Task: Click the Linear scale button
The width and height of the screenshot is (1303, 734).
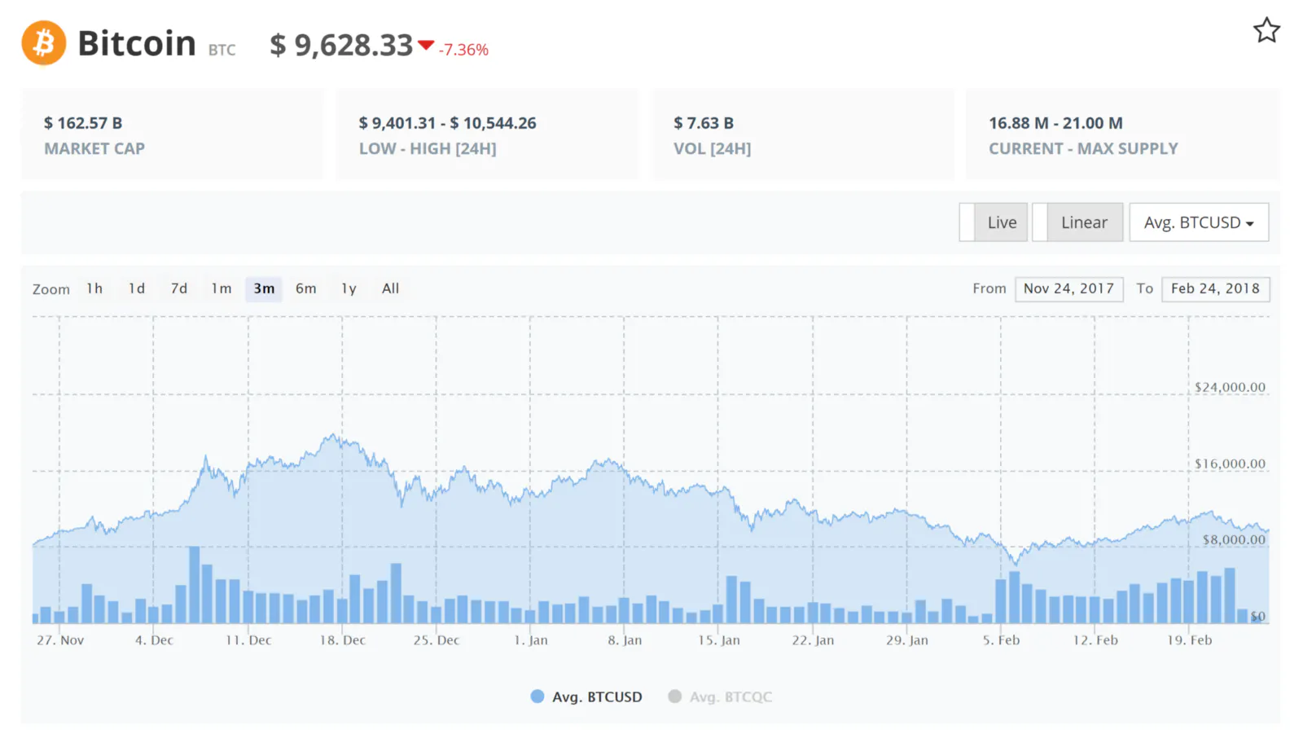Action: tap(1084, 222)
